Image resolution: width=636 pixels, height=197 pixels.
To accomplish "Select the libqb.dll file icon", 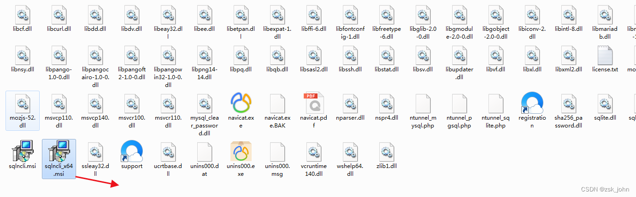I will coord(278,55).
